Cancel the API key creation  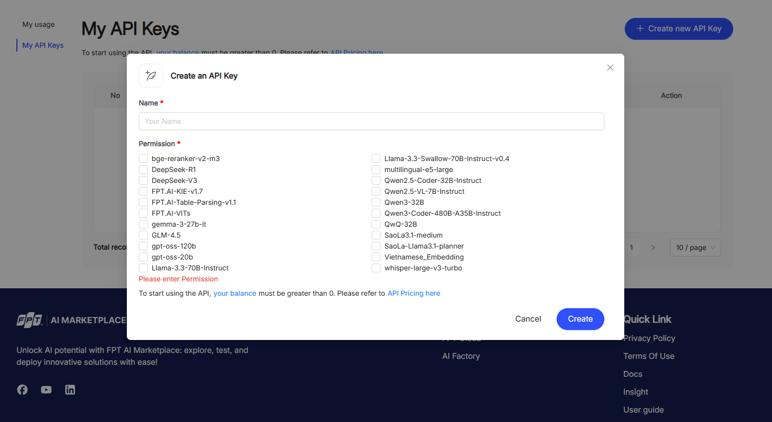coord(528,319)
